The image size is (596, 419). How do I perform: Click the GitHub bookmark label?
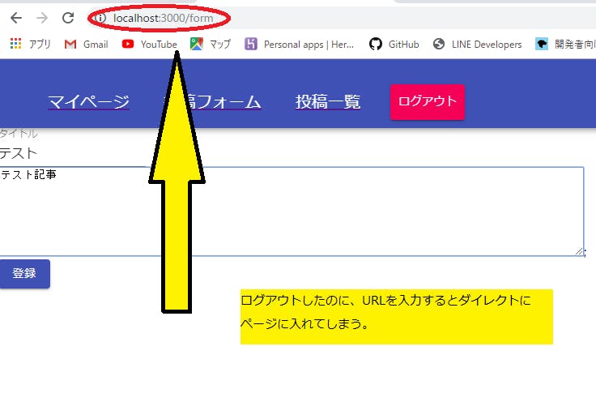[403, 45]
